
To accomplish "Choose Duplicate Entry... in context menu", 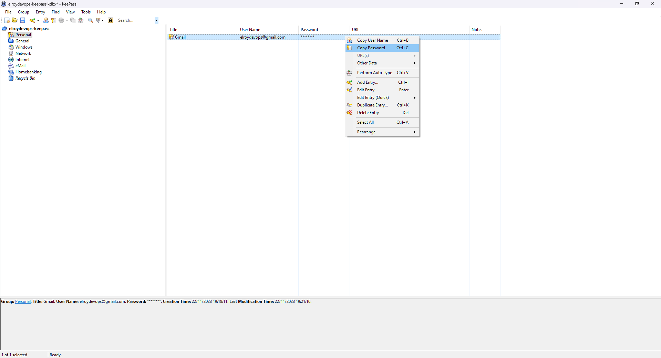I will (382, 105).
